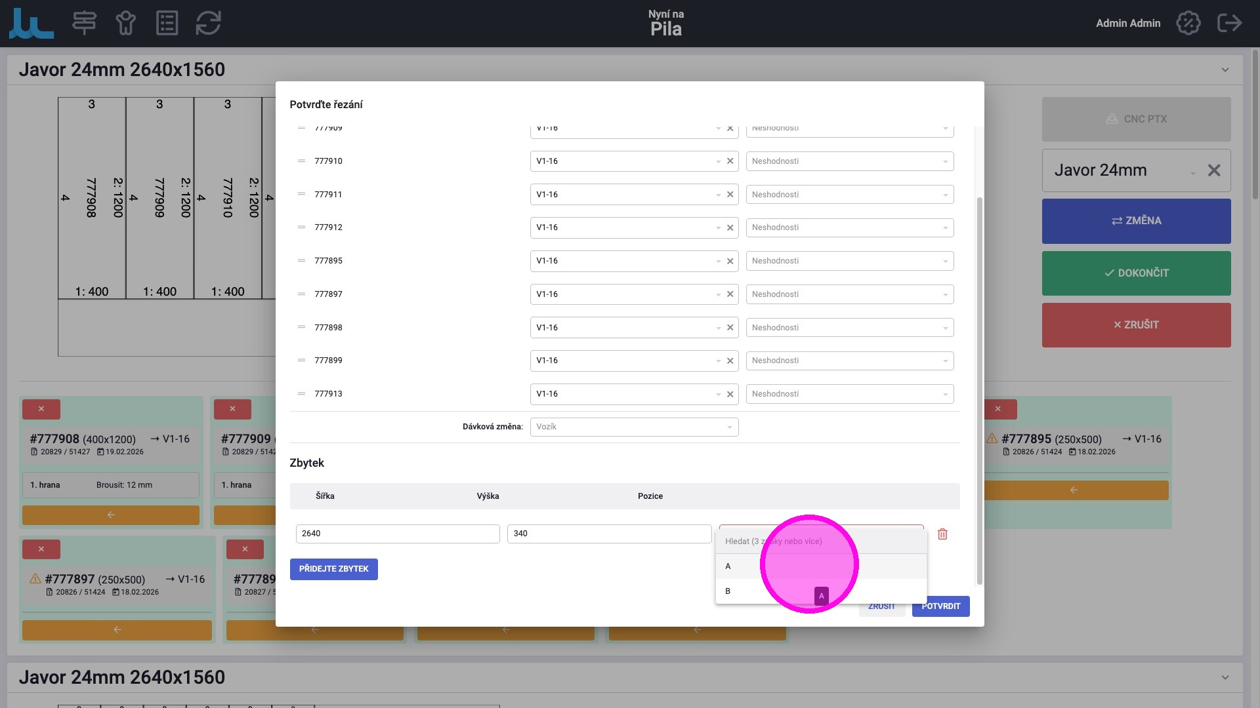Click the dialog's vertical scrollbar
The image size is (1260, 708).
pos(979,390)
